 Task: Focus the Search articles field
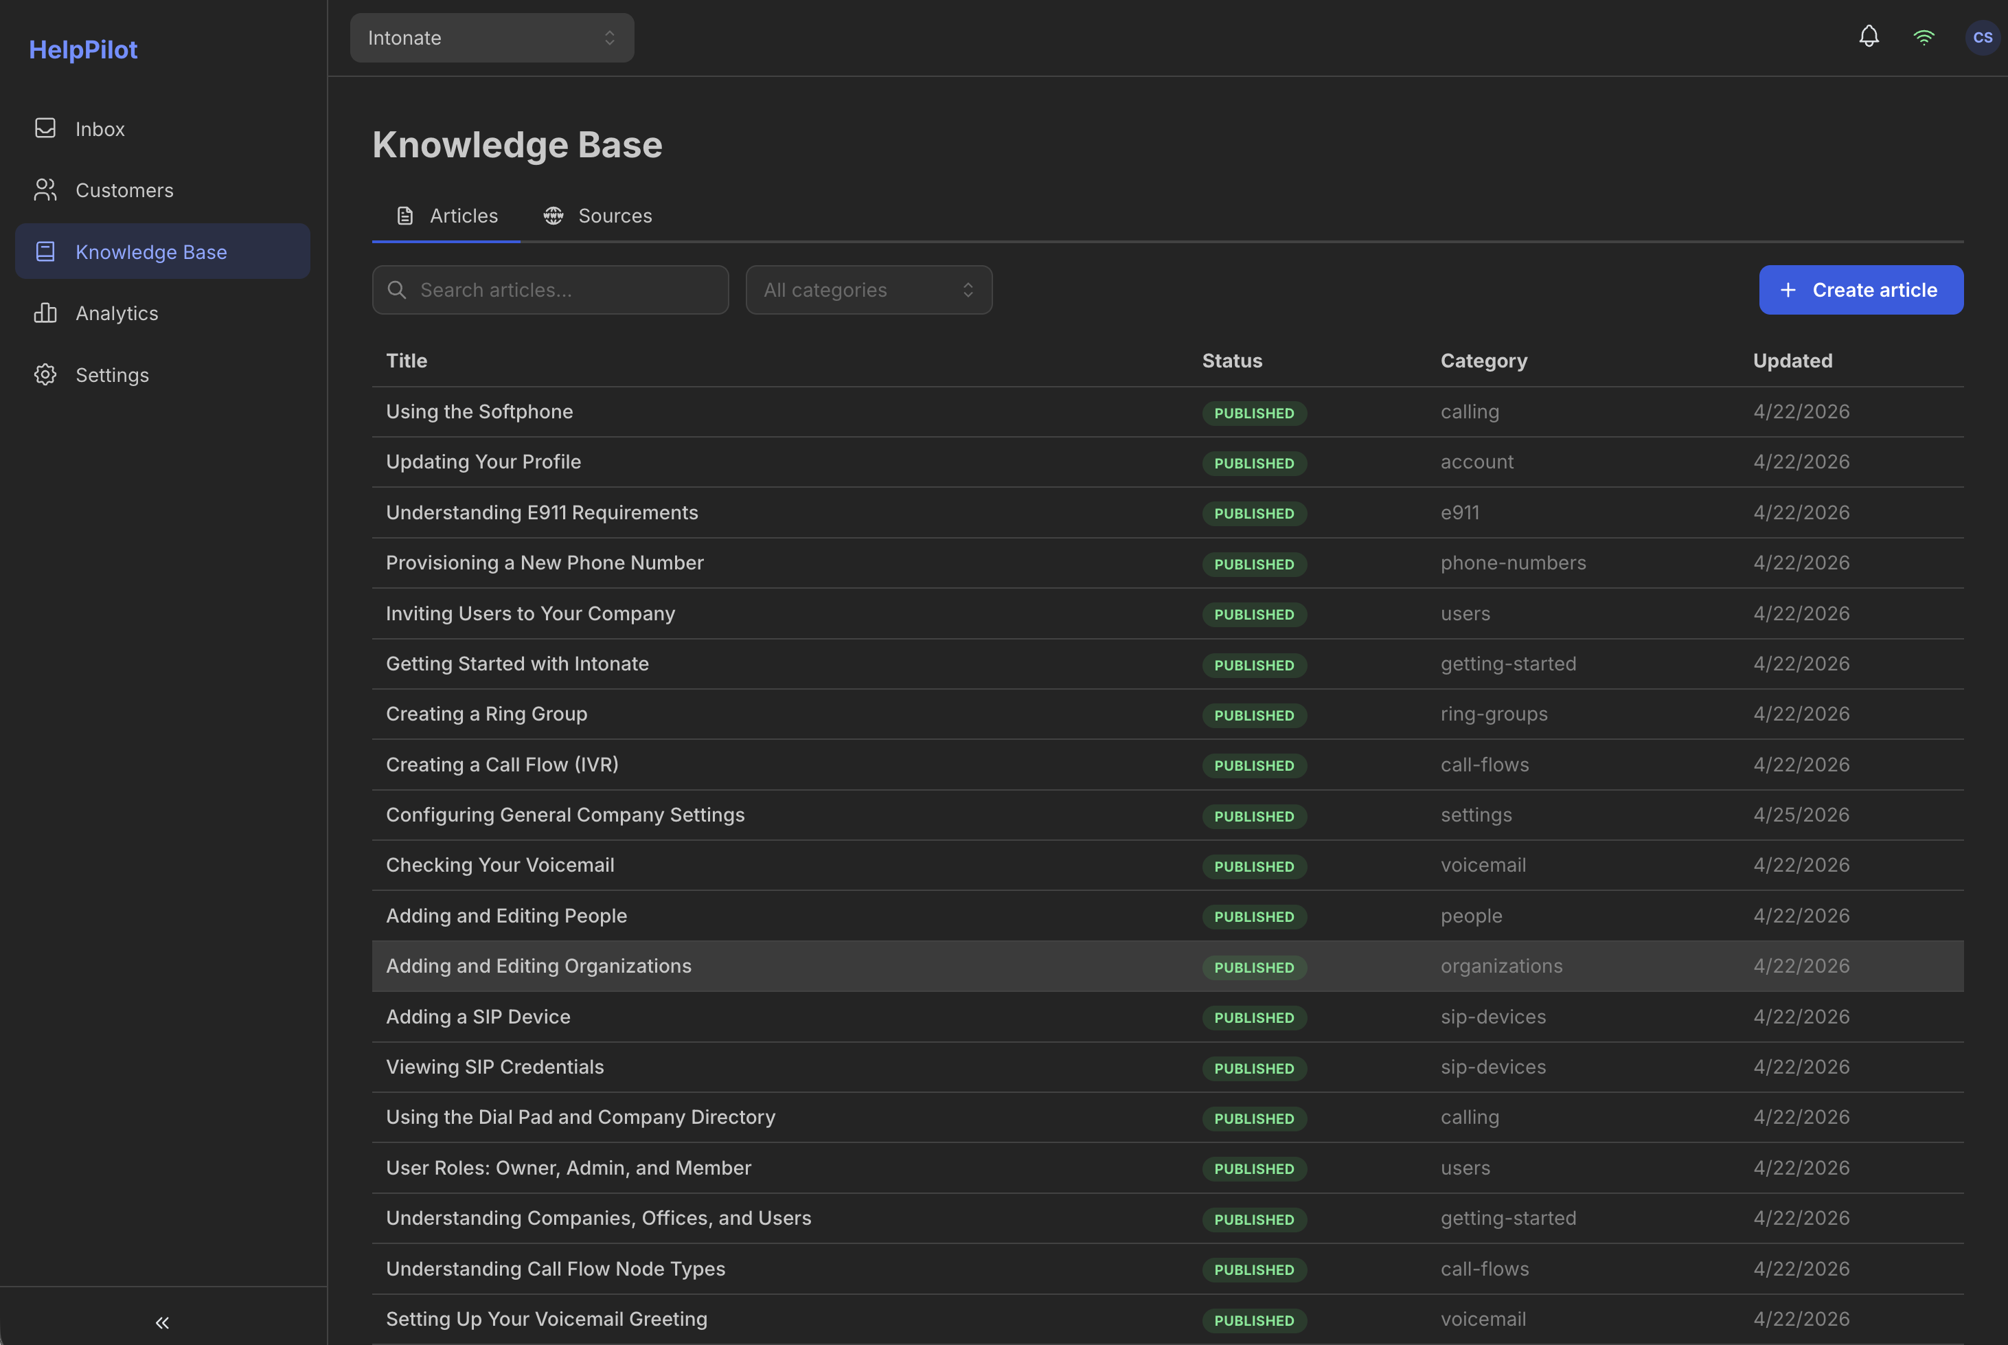pos(551,290)
